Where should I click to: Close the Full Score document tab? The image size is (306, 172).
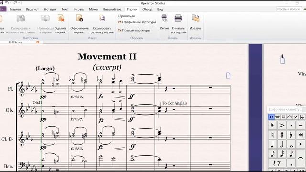coord(38,42)
